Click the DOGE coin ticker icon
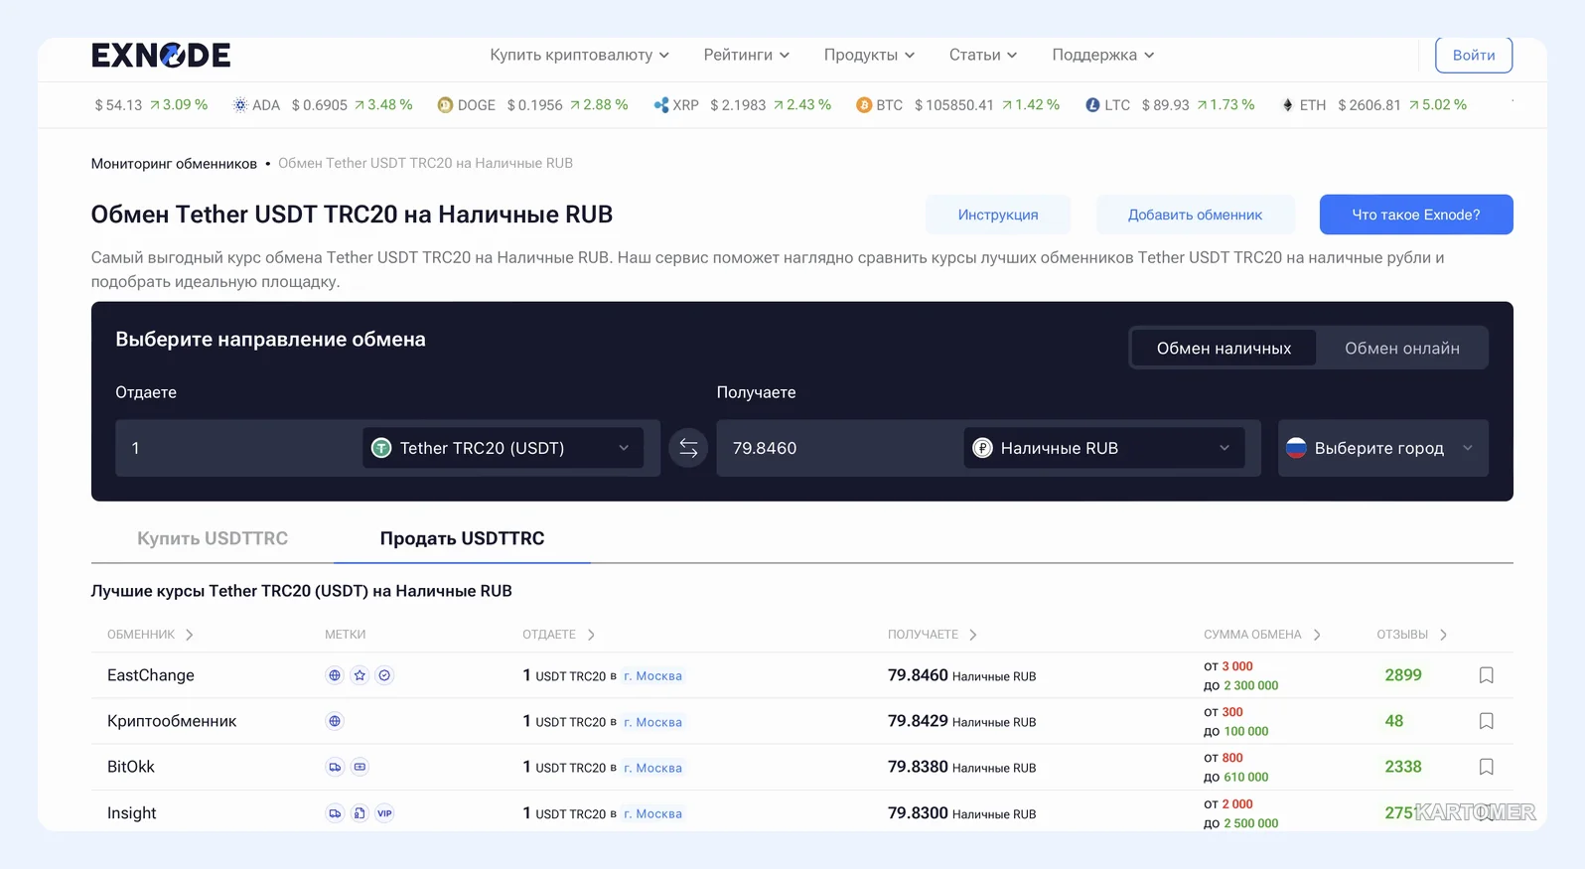This screenshot has width=1585, height=869. 445,105
